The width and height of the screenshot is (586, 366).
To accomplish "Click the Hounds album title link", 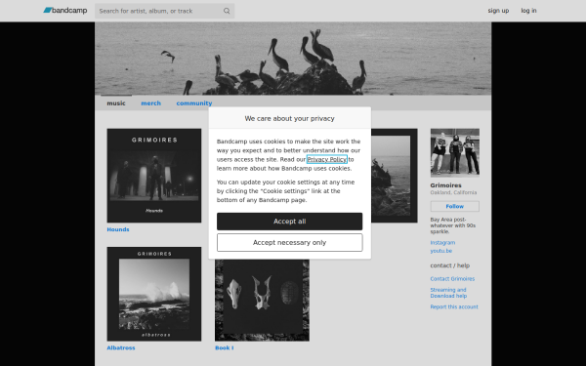I will pos(118,229).
